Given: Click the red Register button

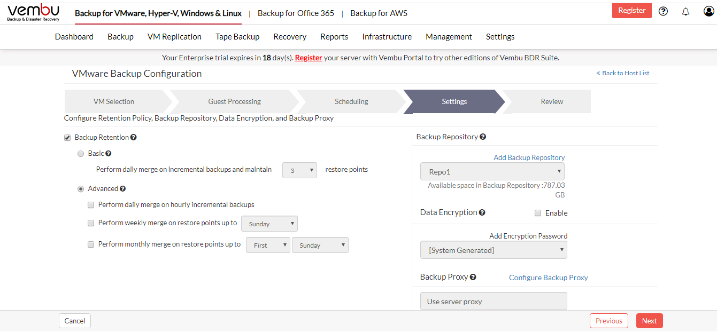Looking at the screenshot, I should coord(632,11).
